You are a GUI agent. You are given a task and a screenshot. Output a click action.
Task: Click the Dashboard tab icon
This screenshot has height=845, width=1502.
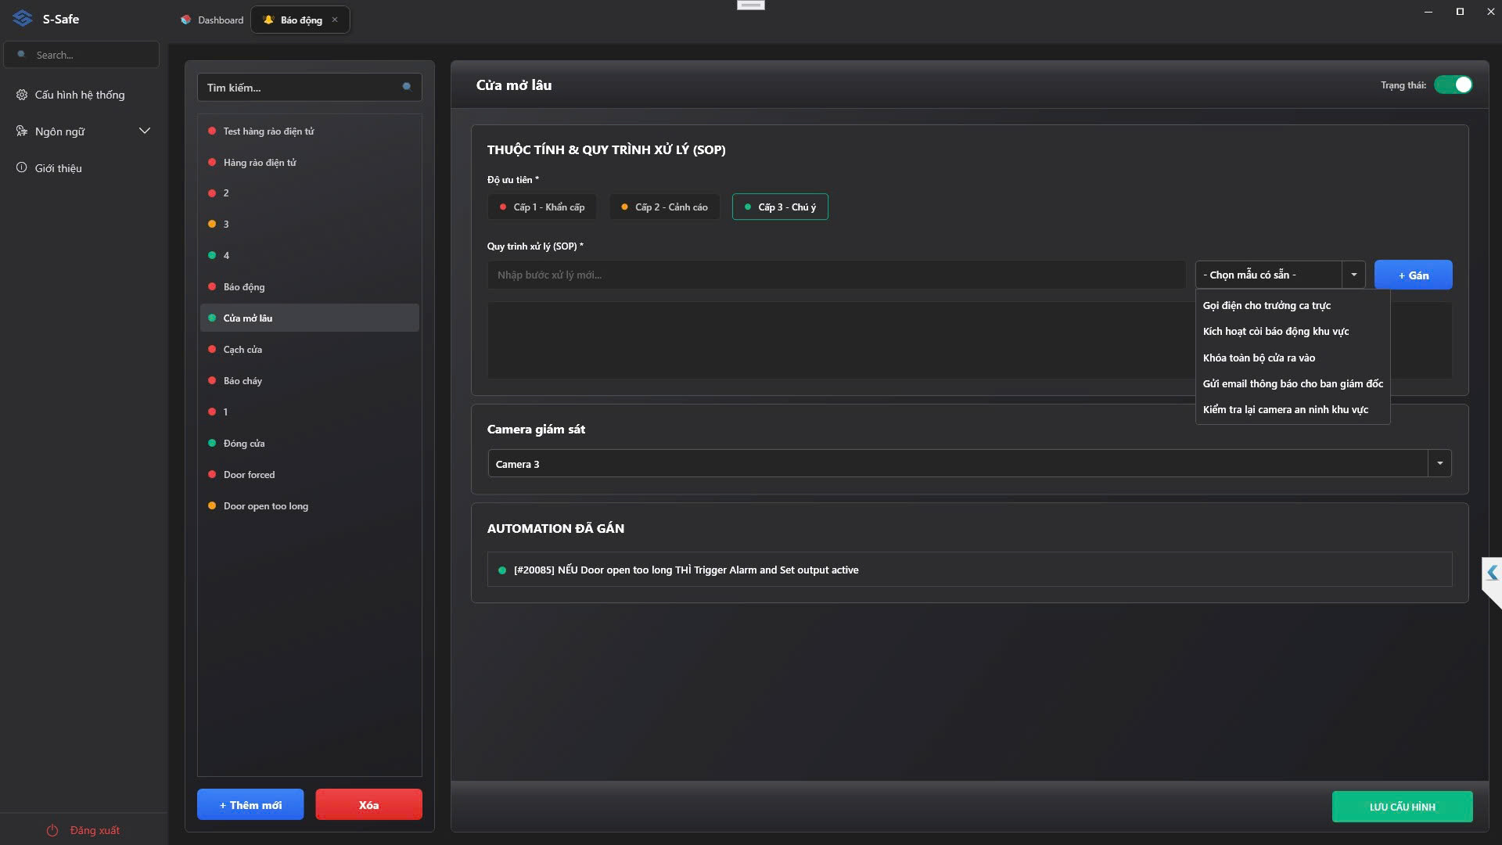coord(185,20)
